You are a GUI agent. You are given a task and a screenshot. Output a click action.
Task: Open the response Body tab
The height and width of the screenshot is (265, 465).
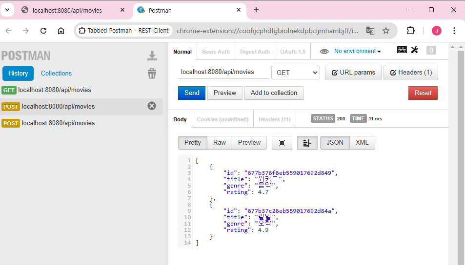[180, 119]
